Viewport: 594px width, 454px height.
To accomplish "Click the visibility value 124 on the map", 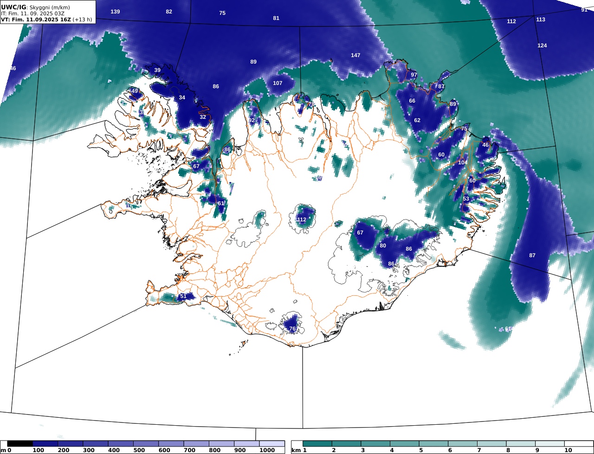I will (x=542, y=45).
